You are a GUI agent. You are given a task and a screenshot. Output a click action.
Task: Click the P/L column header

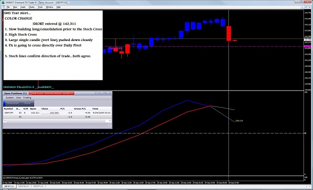click(x=63, y=108)
